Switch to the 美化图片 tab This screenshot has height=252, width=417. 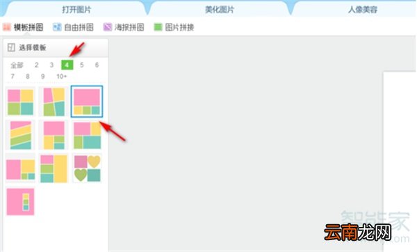[220, 10]
